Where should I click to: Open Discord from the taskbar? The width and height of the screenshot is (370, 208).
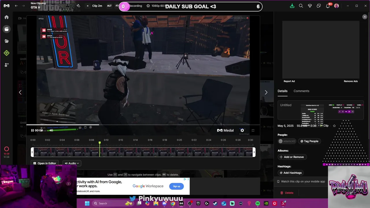coord(164,203)
